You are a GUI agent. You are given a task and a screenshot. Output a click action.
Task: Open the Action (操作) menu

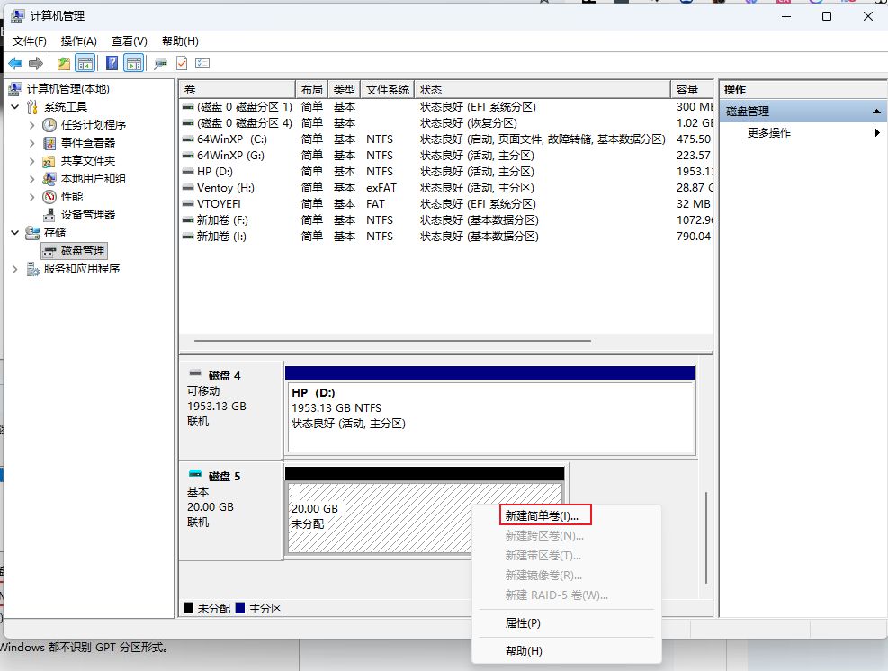pos(78,41)
